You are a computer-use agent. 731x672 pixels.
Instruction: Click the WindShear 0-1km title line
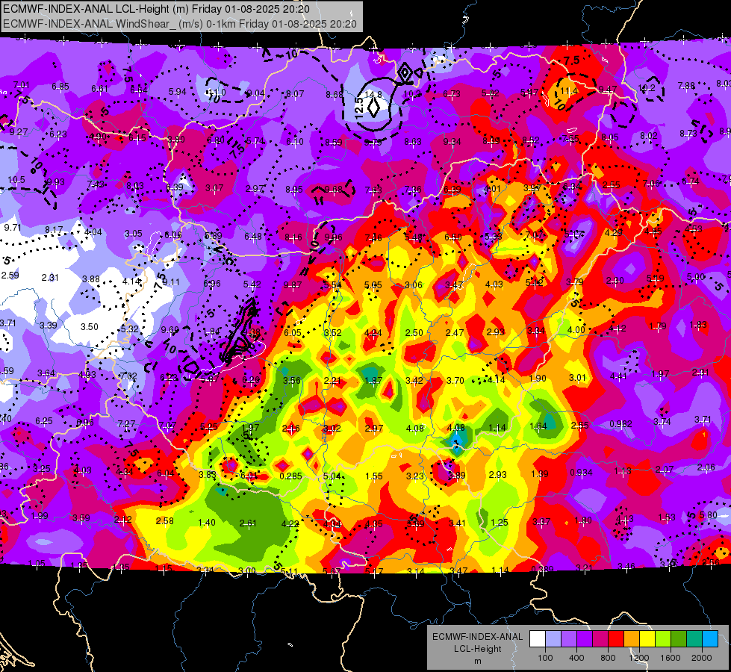(179, 24)
